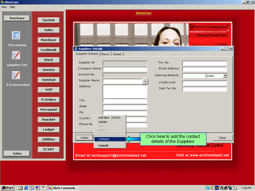Choose Add New in the popup menu
Screen dimensions: 255x191
110,118
